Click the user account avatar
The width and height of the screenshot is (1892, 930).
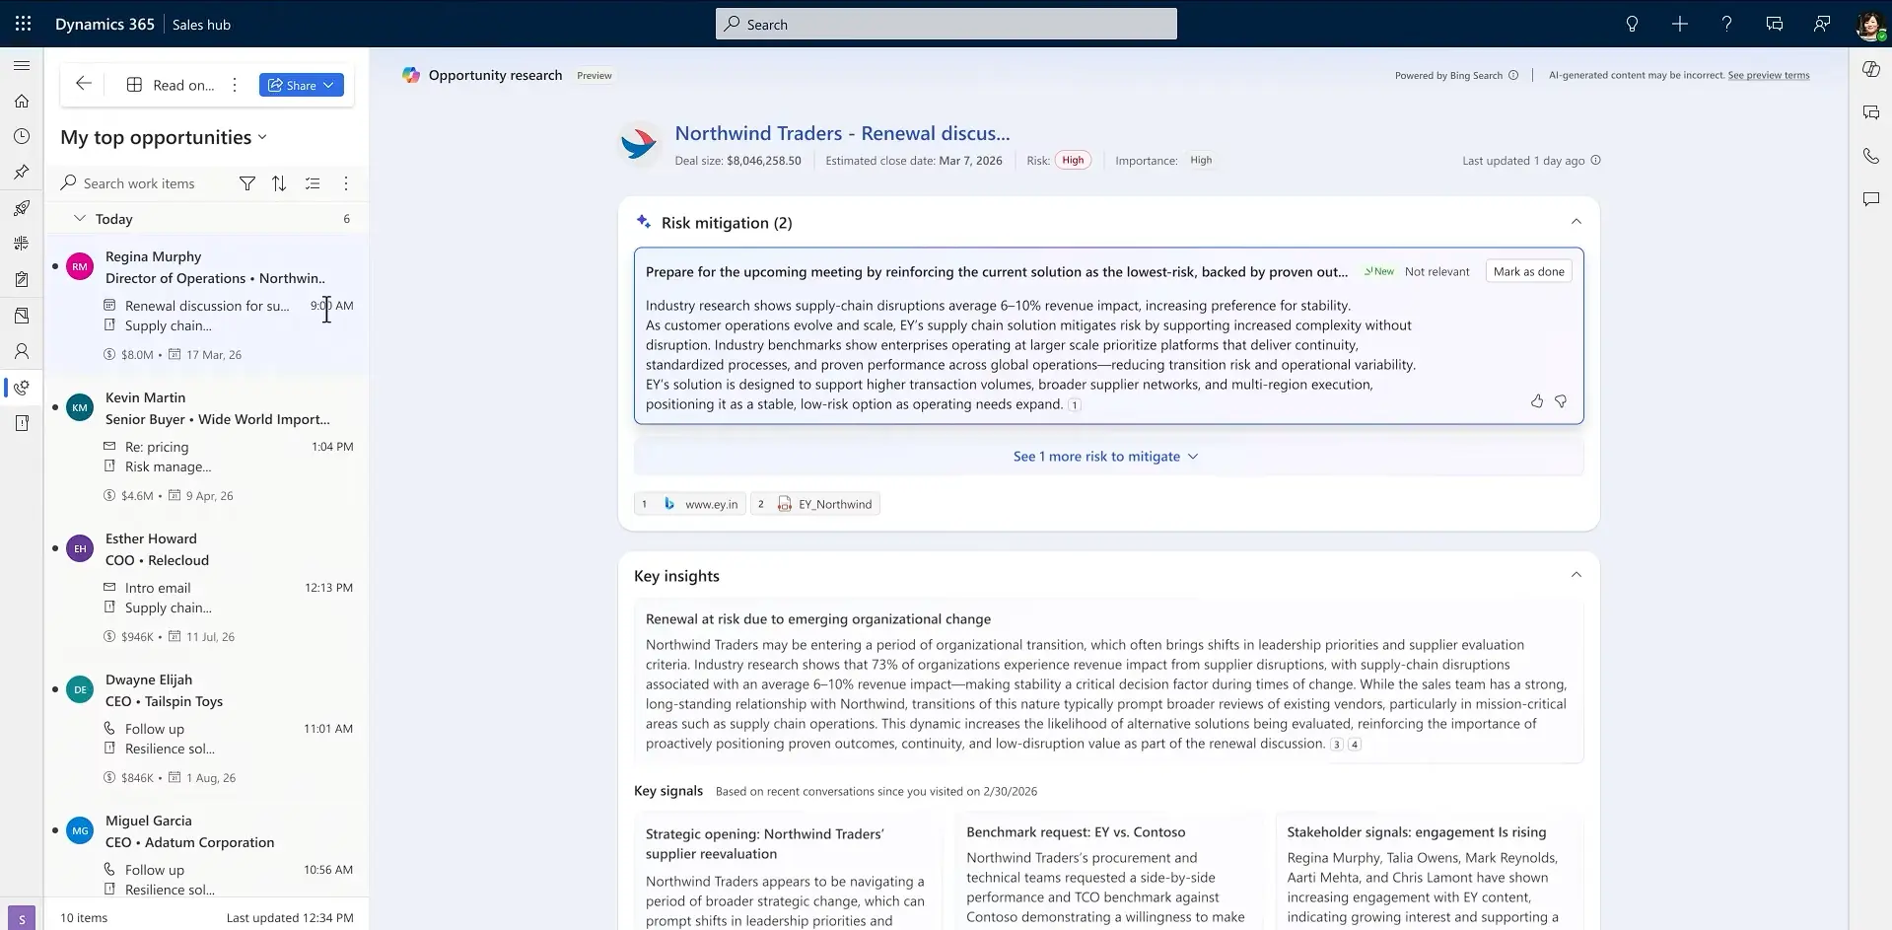pos(1869,25)
